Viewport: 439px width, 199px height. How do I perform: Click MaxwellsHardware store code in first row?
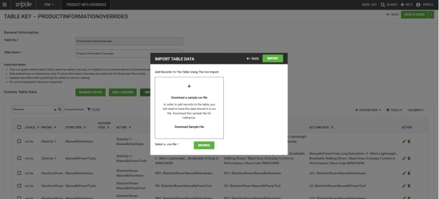(x=79, y=142)
